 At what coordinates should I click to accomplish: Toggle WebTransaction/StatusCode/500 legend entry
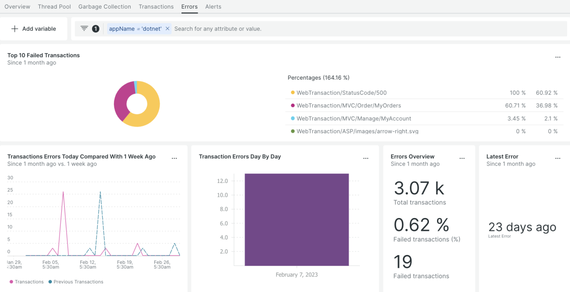[342, 93]
